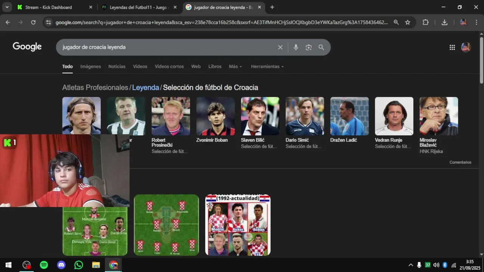Open the Google account avatar
Viewport: 484px width, 272px height.
point(466,47)
